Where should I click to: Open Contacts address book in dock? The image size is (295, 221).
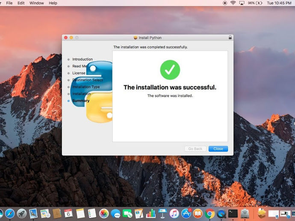[56, 213]
